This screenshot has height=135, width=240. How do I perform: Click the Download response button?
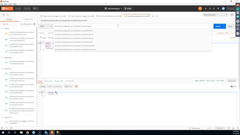[232, 81]
